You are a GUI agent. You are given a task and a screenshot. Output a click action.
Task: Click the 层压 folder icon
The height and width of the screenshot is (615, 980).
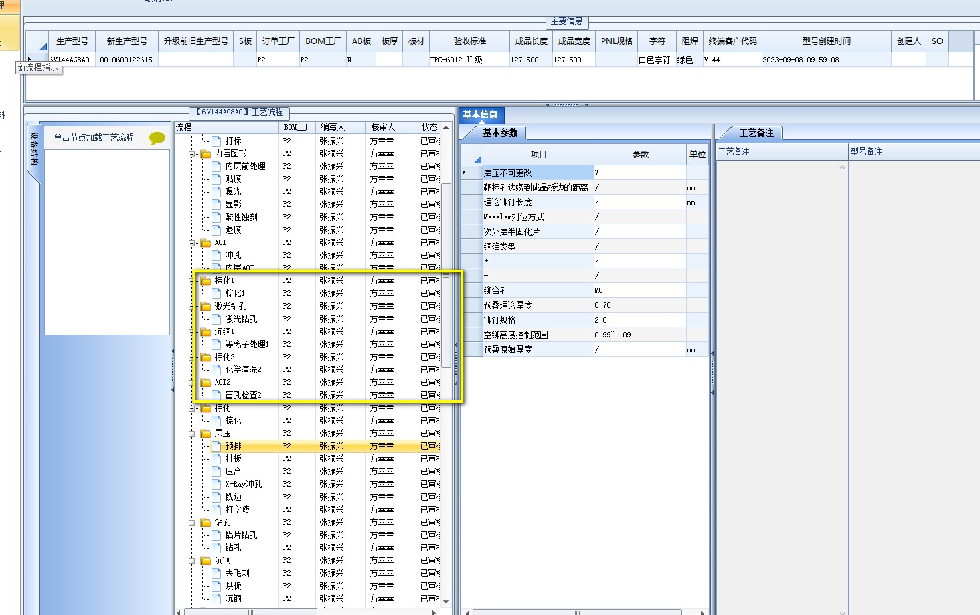click(x=206, y=433)
